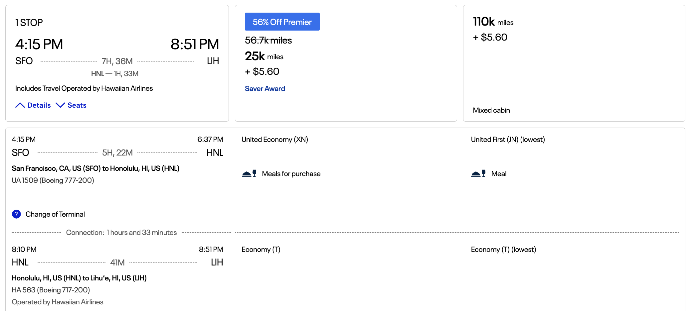
Task: Click the 'Mixed cabin' label
Action: tap(491, 110)
